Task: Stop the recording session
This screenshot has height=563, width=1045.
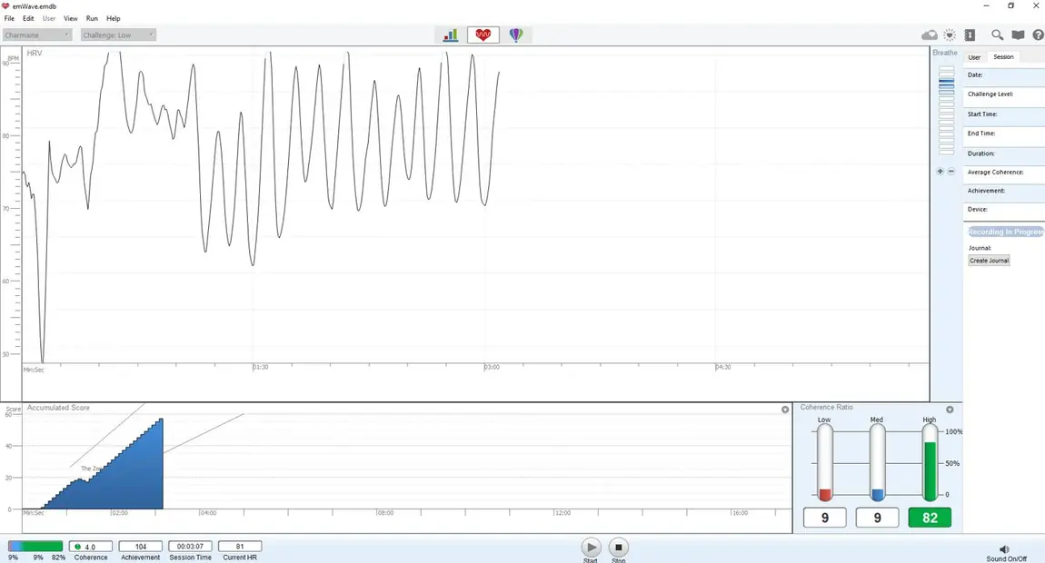Action: 619,547
